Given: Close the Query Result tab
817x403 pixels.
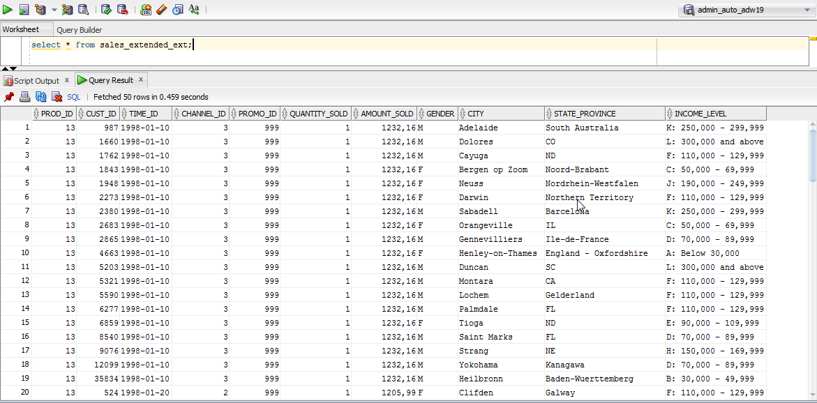Looking at the screenshot, I should pos(140,80).
